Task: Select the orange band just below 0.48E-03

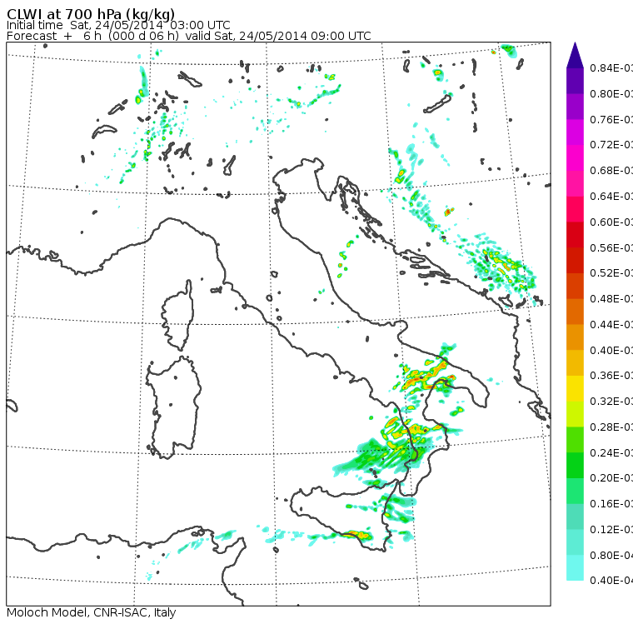Action: pos(575,312)
